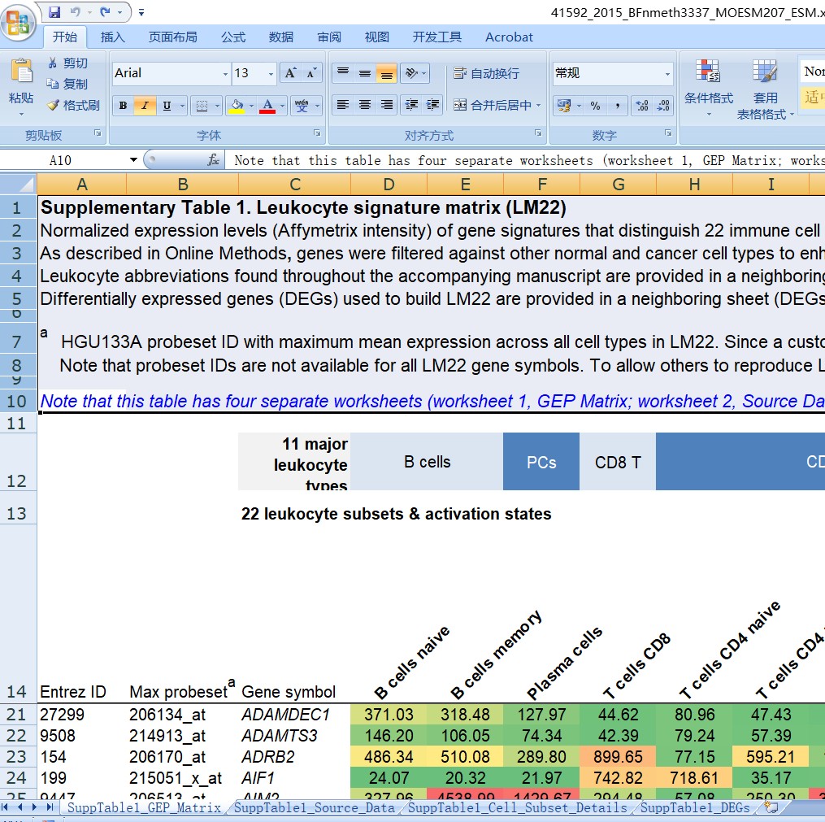Switch to 数据 ribbon tab
This screenshot has height=822, width=825.
coord(281,37)
